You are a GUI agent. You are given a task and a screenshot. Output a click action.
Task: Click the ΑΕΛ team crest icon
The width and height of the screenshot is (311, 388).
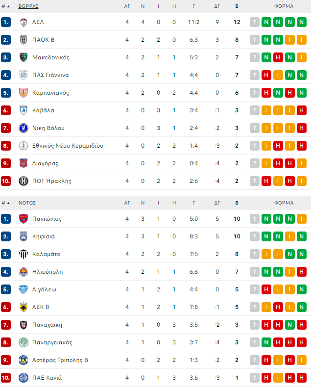pyautogui.click(x=23, y=22)
